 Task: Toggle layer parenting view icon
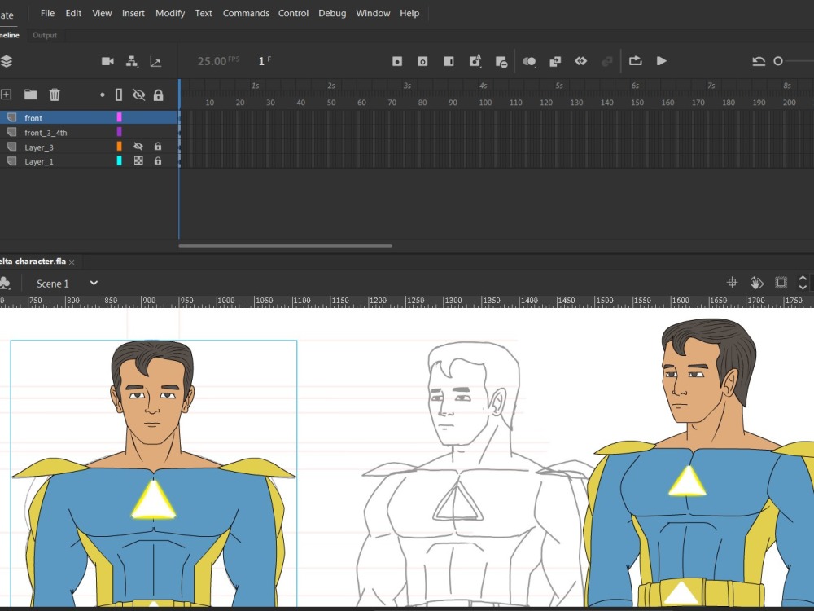132,61
